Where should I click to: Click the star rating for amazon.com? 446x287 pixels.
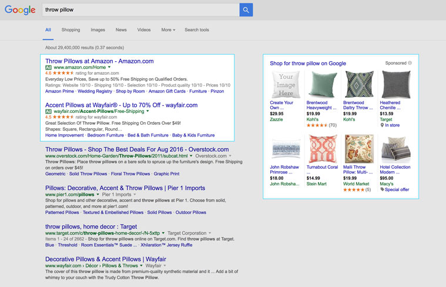point(63,73)
